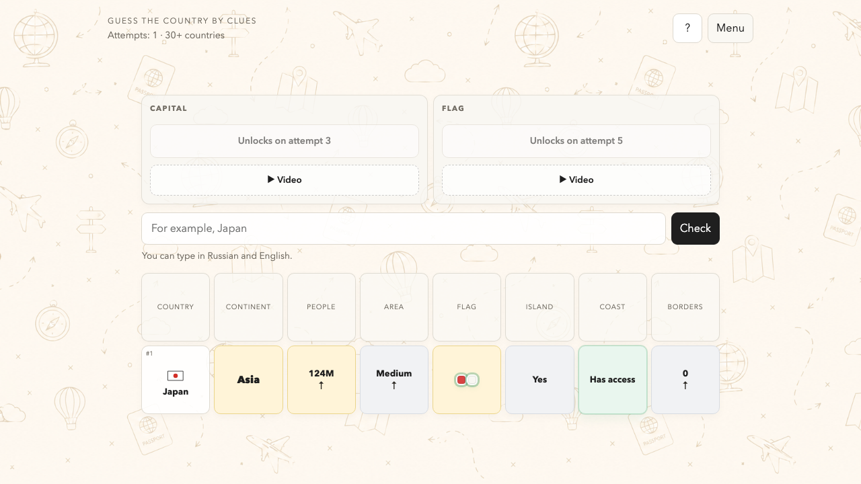This screenshot has width=861, height=484.
Task: Click the 124M population result cell
Action: (322, 380)
